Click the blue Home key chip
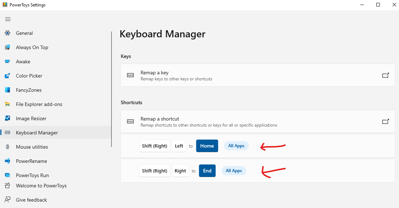 207,146
